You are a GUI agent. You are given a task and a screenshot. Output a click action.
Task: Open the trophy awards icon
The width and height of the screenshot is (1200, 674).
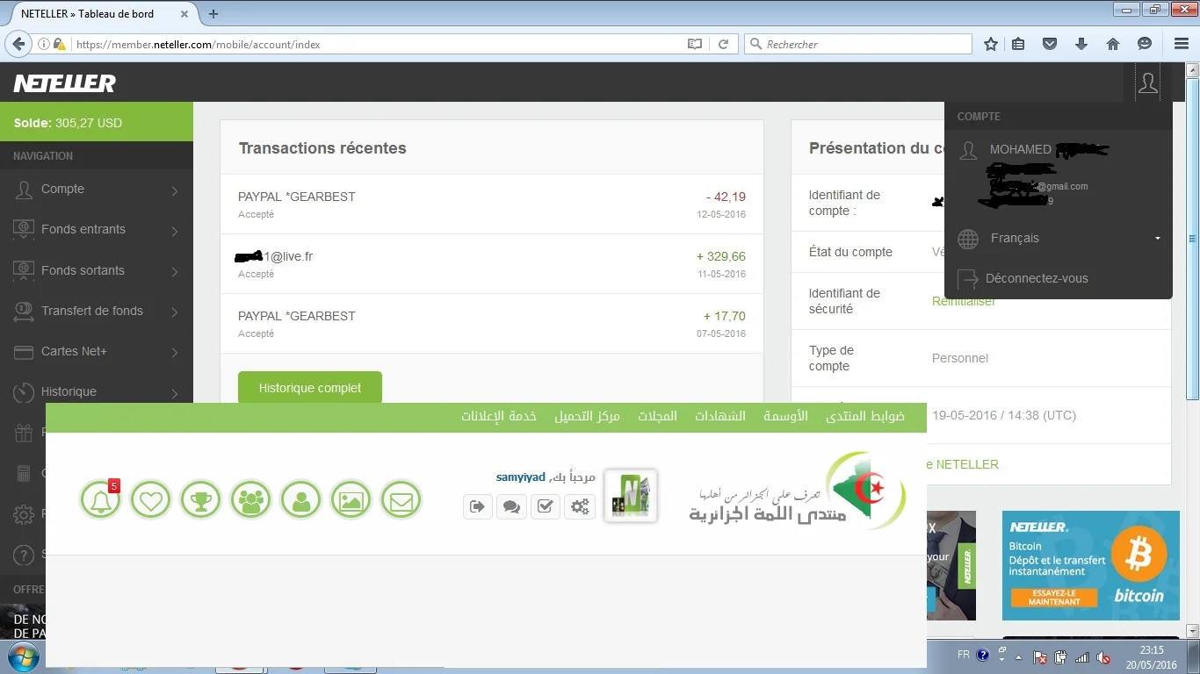point(200,501)
